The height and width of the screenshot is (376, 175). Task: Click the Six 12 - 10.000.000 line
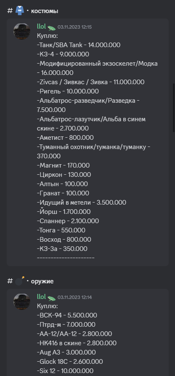pos(65,371)
